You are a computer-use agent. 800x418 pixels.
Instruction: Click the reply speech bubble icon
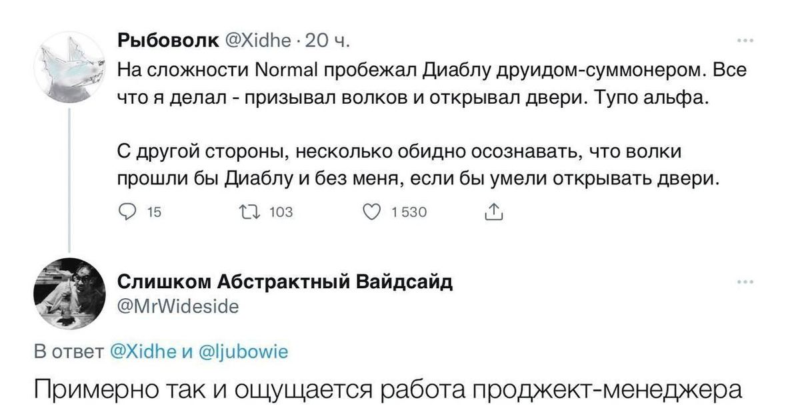127,212
